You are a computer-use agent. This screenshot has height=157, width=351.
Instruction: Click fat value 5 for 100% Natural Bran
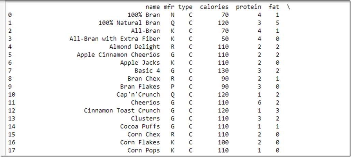[x=278, y=23]
